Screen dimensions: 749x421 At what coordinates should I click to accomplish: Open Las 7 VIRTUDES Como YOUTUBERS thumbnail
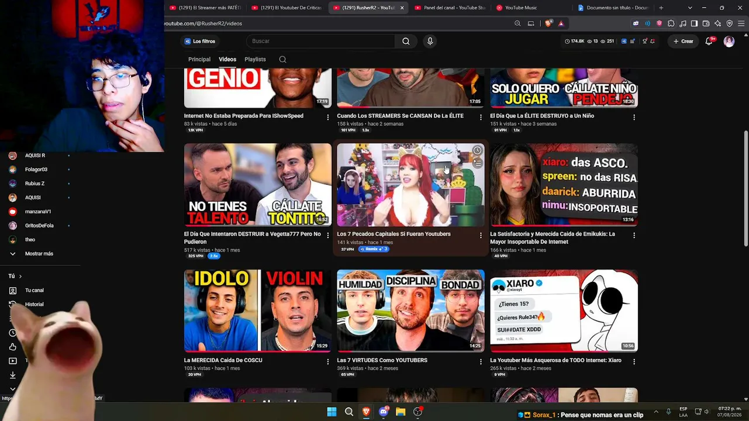[x=410, y=310]
